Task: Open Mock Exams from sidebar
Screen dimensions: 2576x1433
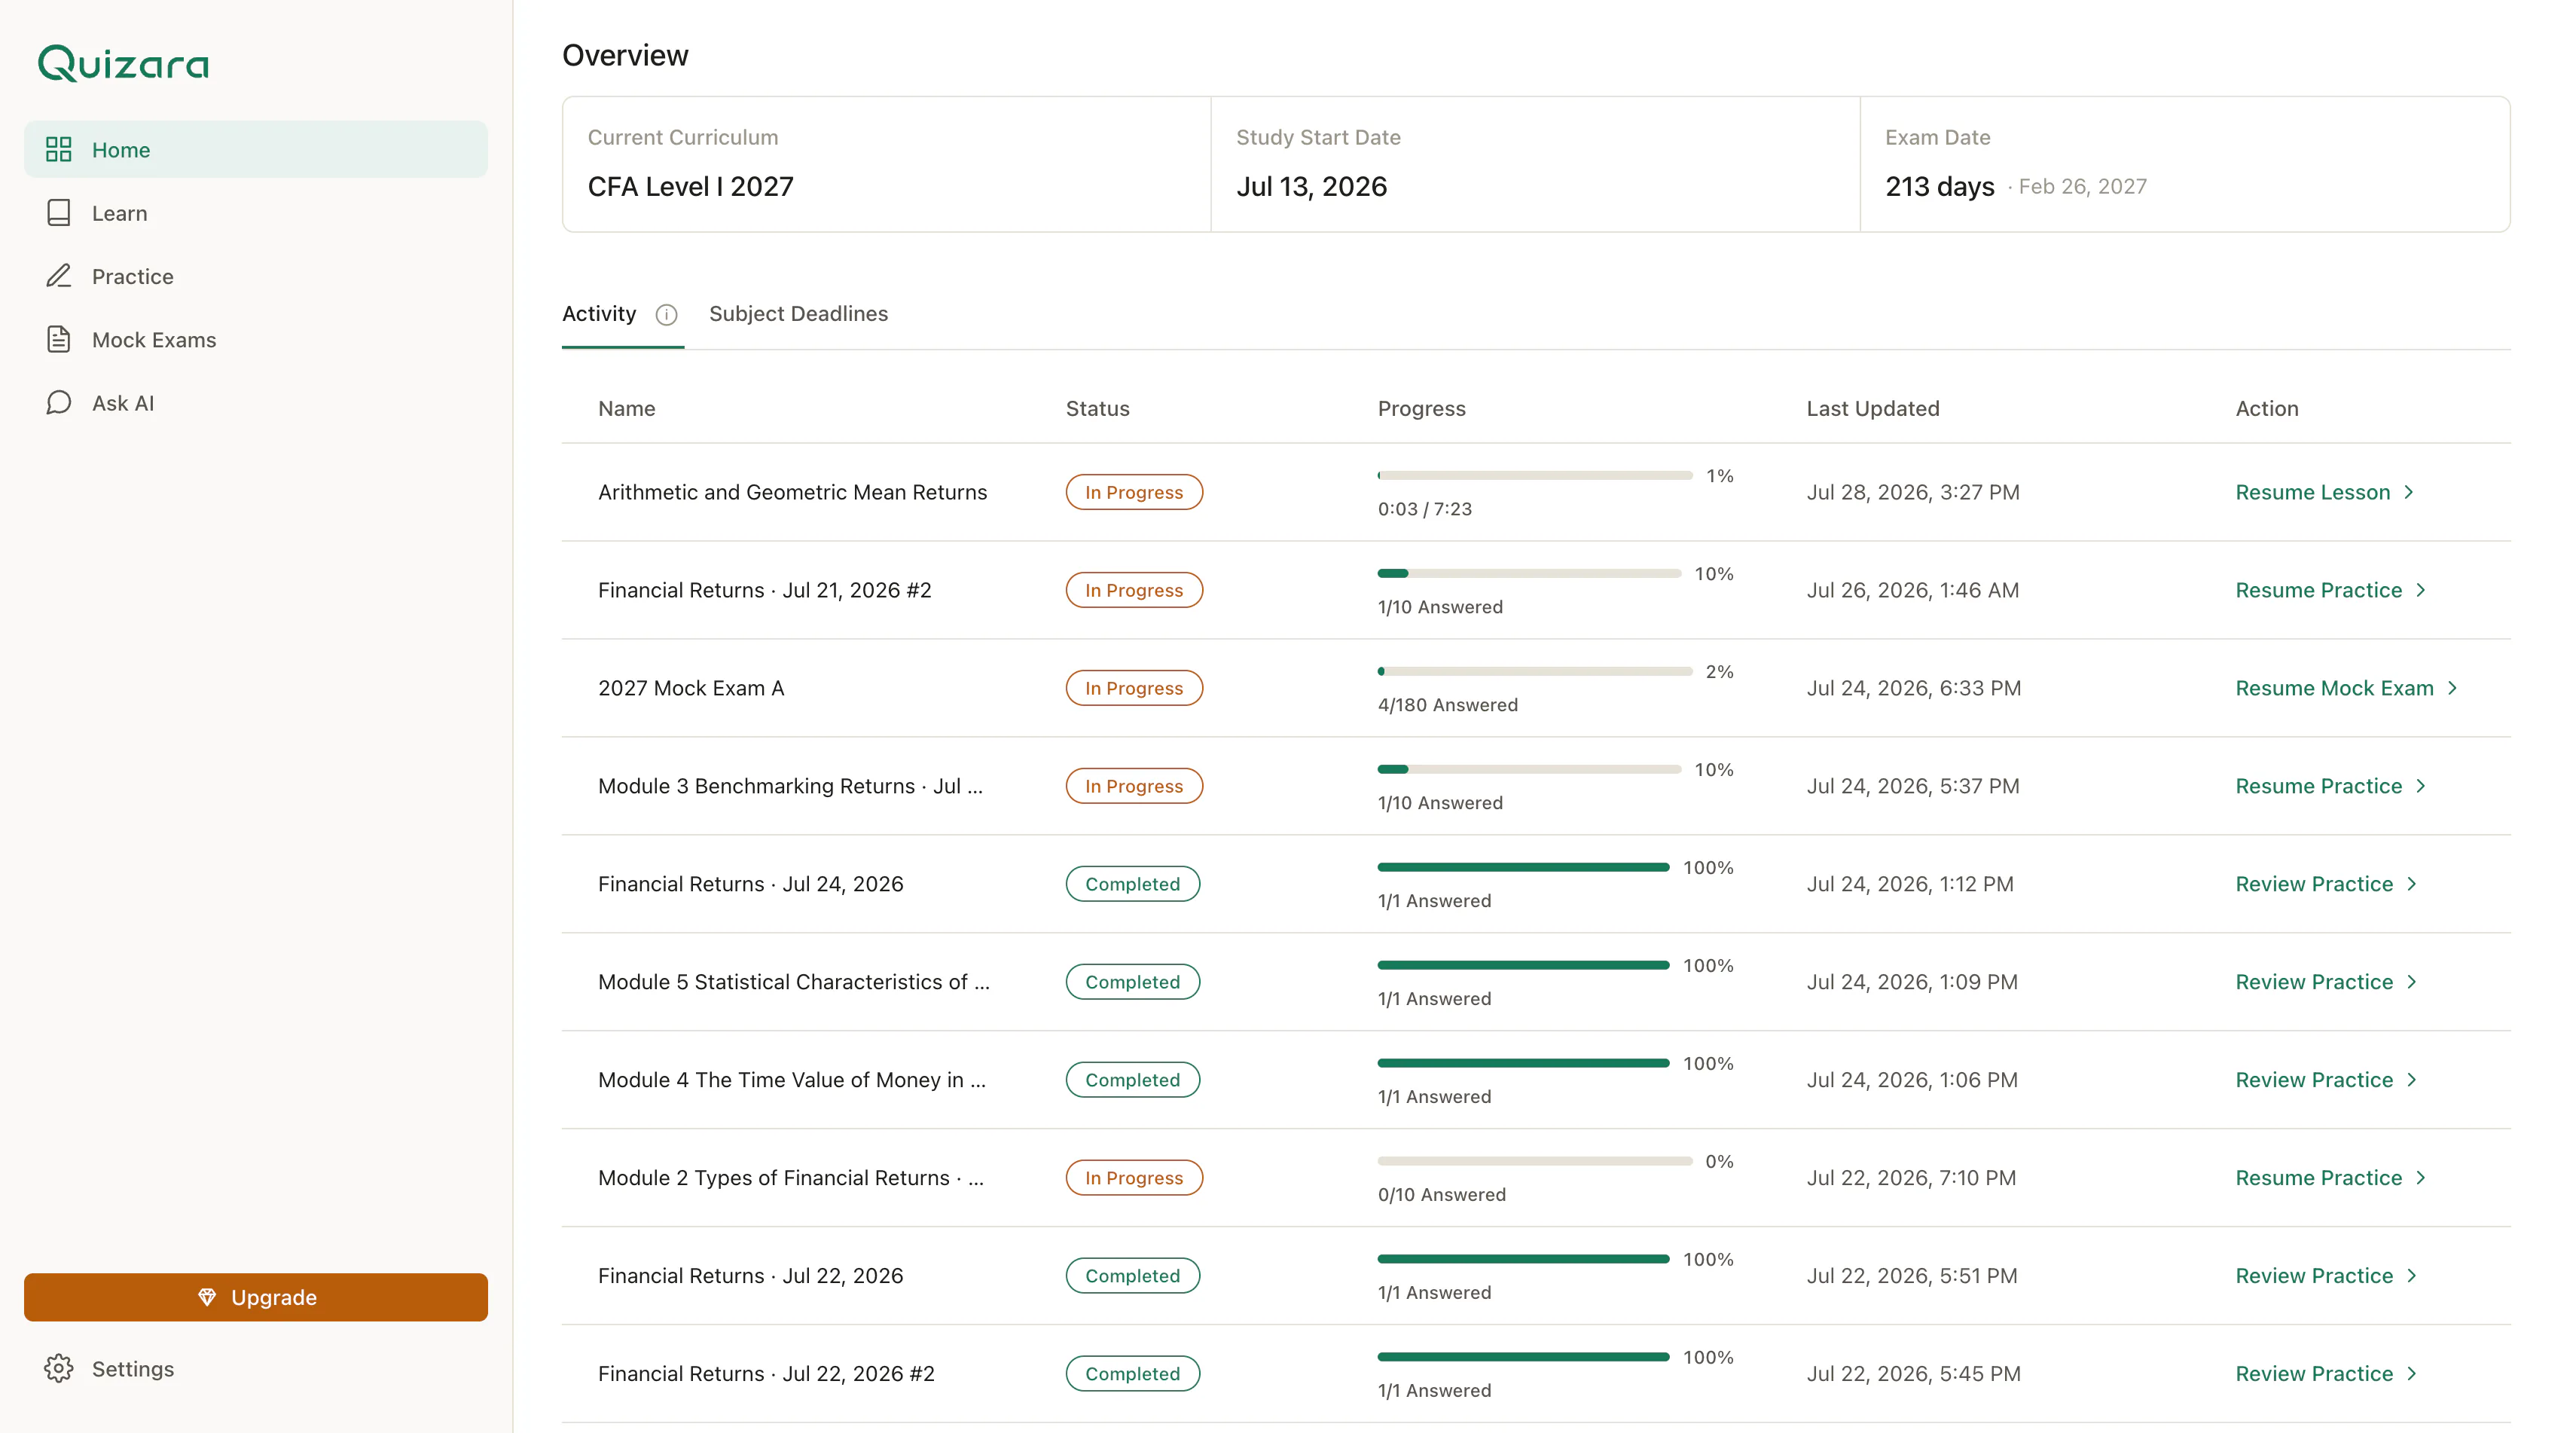Action: [256, 340]
